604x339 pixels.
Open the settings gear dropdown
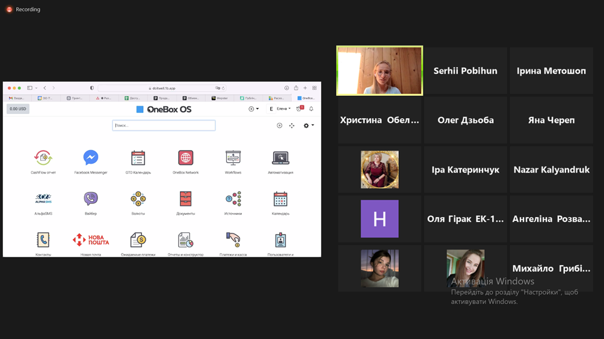[308, 125]
